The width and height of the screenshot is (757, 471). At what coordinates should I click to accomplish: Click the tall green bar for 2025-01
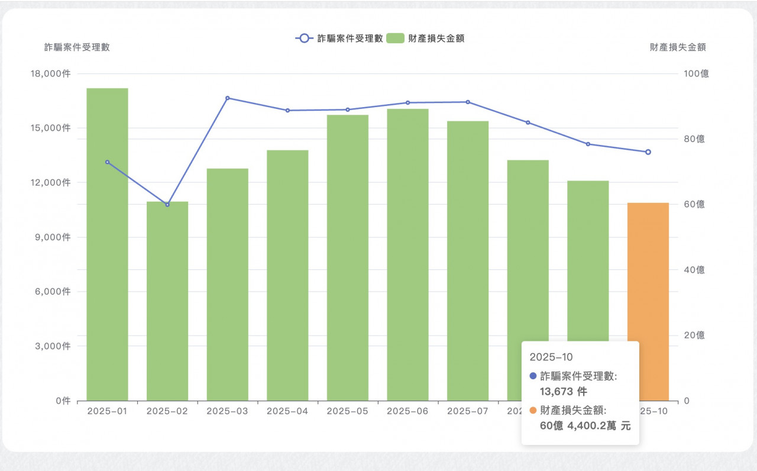click(x=107, y=249)
